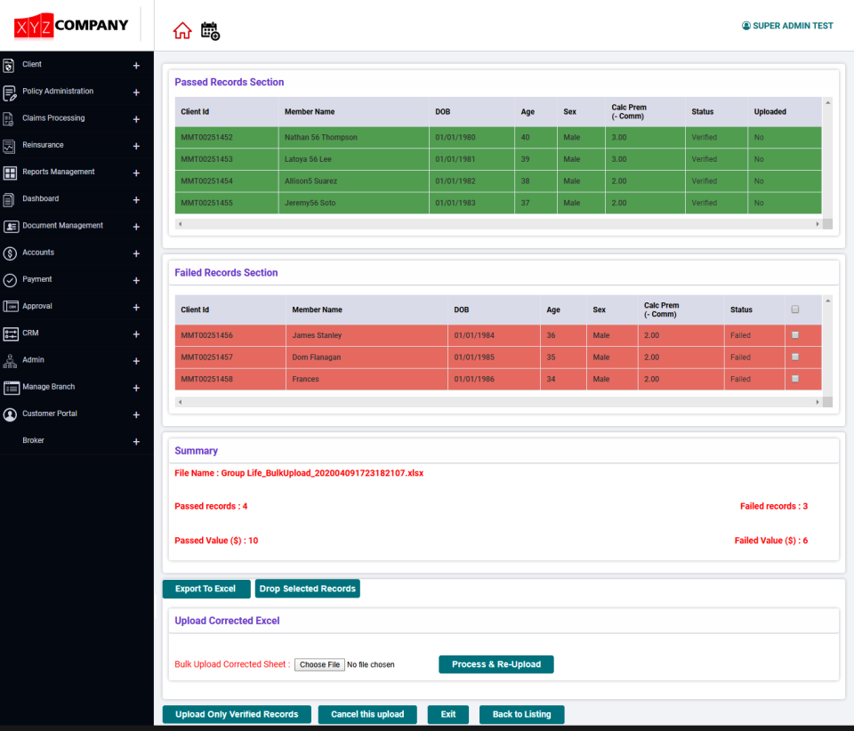Select the Customer Portal person icon
This screenshot has width=854, height=731.
tap(10, 414)
